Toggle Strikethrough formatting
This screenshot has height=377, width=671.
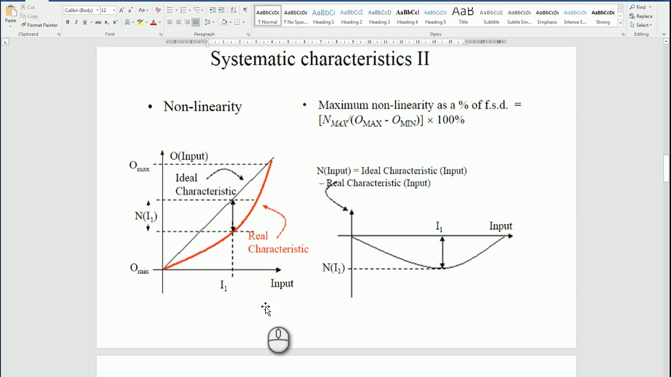[x=98, y=23]
